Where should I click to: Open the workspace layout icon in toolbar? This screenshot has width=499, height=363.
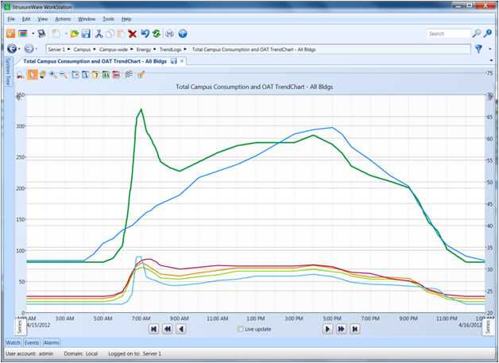pyautogui.click(x=22, y=33)
